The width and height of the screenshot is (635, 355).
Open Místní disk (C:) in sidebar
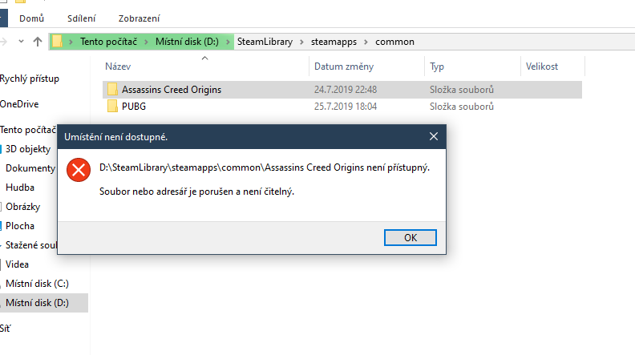tap(37, 284)
